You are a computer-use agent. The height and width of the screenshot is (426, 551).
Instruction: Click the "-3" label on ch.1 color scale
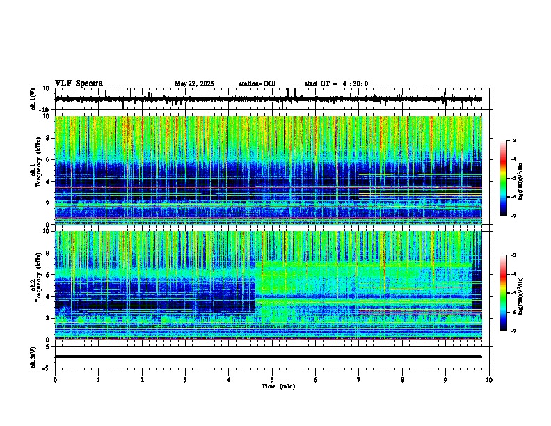pos(513,140)
